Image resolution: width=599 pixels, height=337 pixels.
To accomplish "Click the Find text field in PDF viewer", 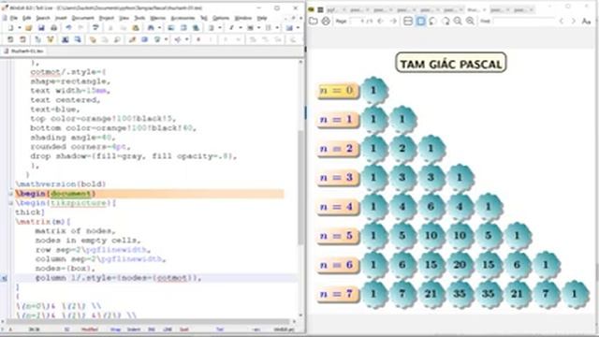I will pos(523,21).
